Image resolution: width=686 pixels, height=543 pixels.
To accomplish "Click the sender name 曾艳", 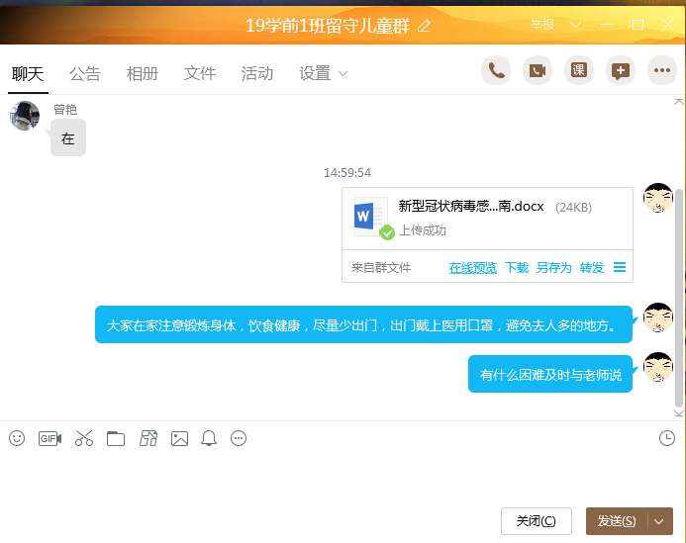I will pos(65,110).
